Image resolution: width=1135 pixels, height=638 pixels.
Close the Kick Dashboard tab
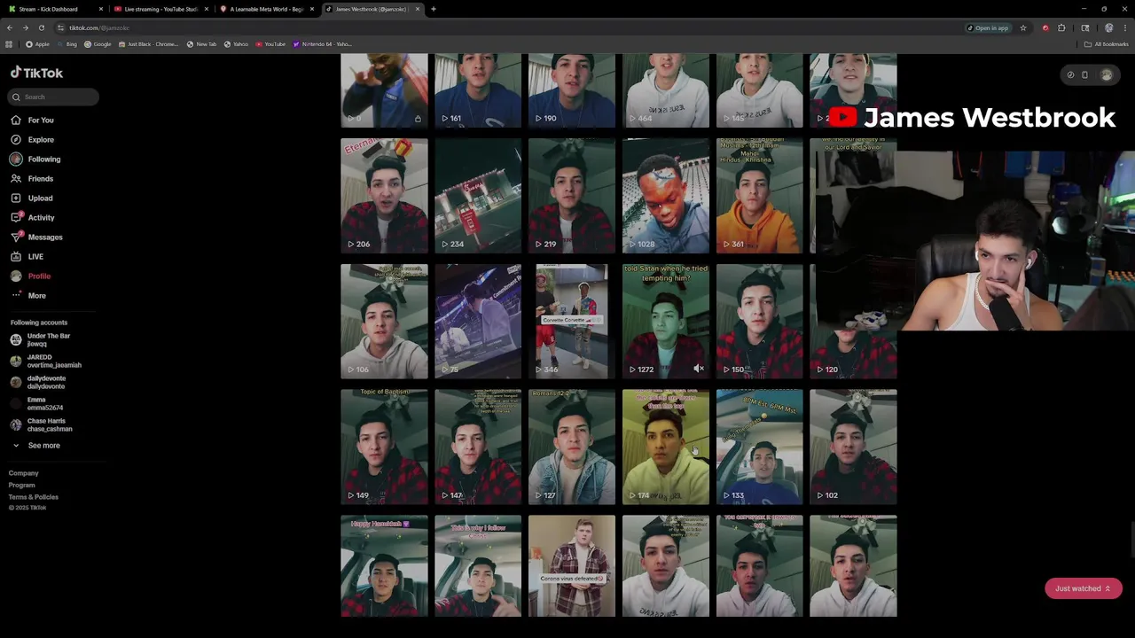coord(101,9)
